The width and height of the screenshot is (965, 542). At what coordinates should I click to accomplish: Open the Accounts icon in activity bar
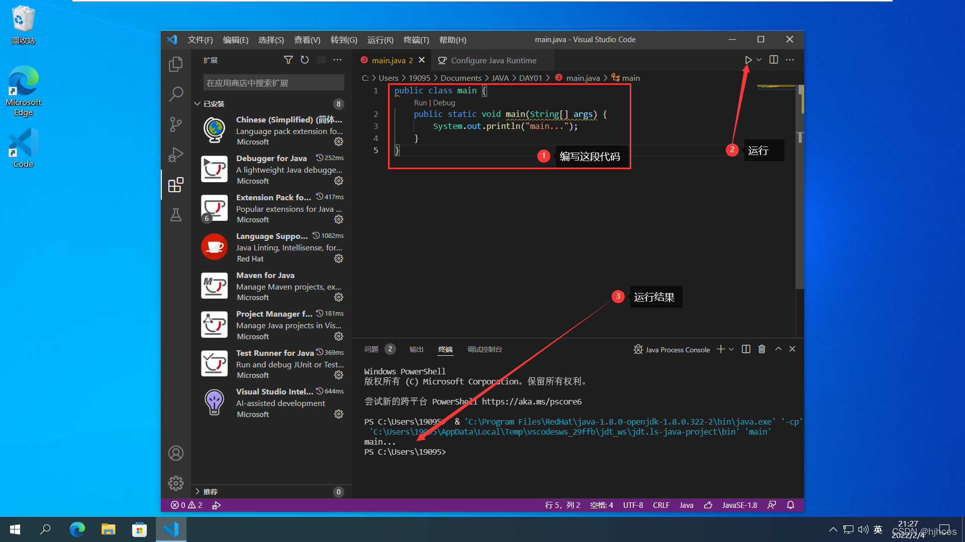(175, 453)
